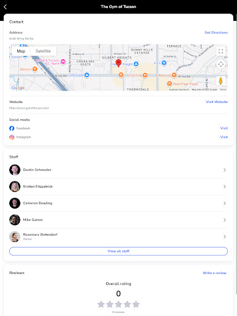Image resolution: width=237 pixels, height=316 pixels.
Task: Click the red location pin on map
Action: pos(118,63)
